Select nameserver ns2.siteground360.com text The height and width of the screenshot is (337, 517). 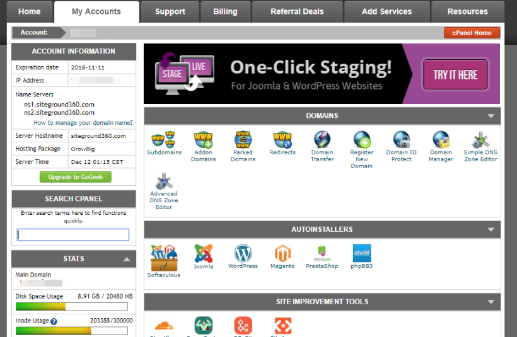click(59, 112)
